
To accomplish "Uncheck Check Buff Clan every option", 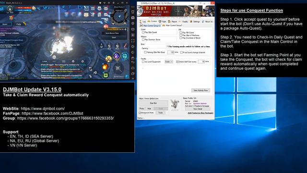I will 177,62.
